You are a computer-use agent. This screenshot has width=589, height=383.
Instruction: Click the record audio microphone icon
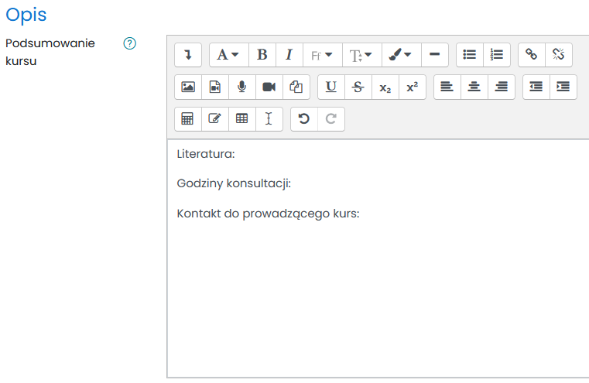point(241,87)
